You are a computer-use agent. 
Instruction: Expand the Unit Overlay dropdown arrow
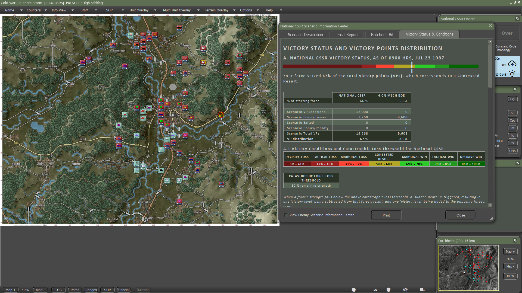[155, 10]
